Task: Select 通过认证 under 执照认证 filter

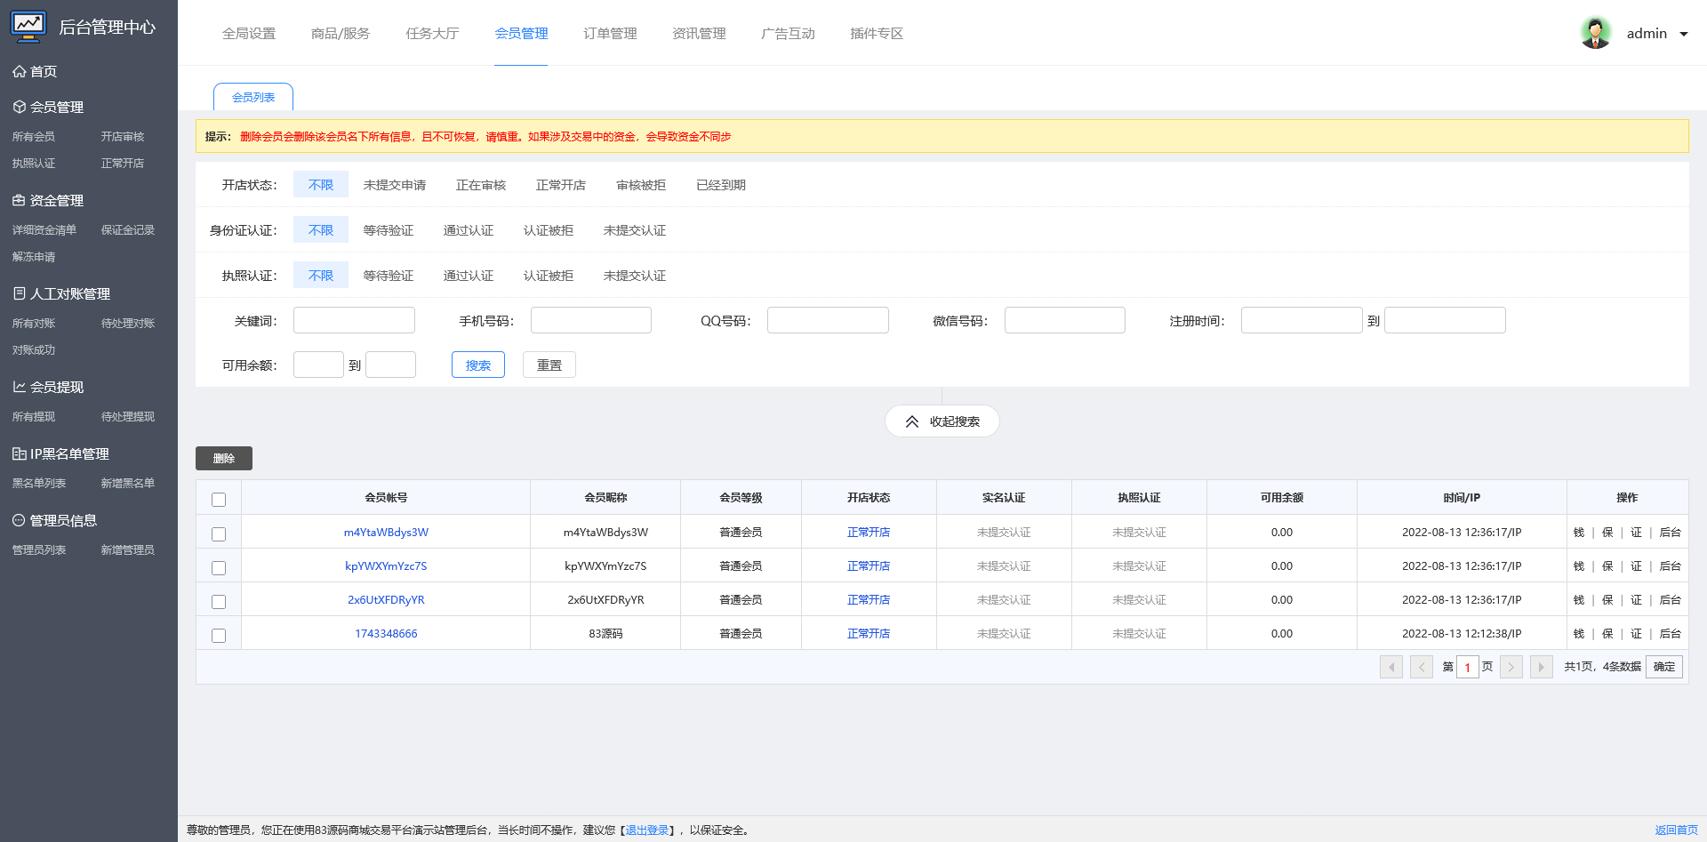Action: coord(469,276)
